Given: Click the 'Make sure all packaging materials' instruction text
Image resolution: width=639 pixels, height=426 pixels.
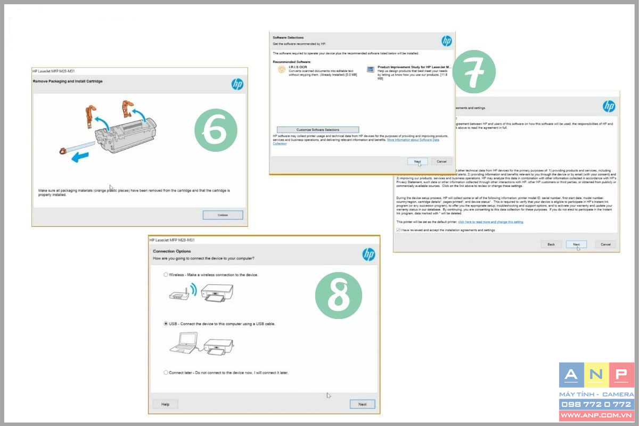Looking at the screenshot, I should pyautogui.click(x=134, y=192).
